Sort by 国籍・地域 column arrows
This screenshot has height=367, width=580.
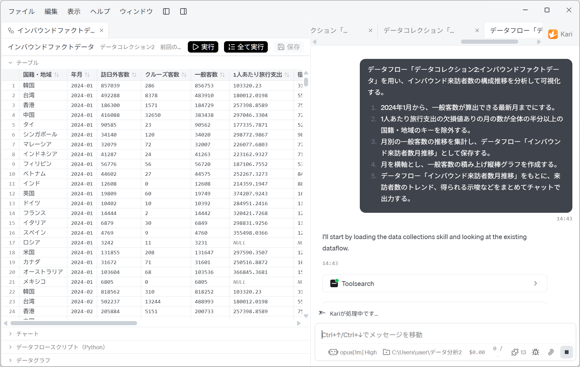click(x=56, y=75)
